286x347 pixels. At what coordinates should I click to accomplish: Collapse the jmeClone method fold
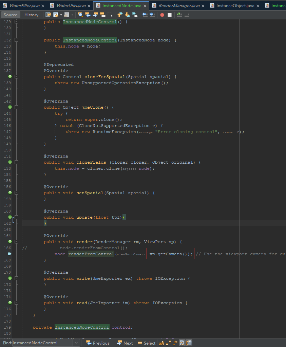[16, 107]
